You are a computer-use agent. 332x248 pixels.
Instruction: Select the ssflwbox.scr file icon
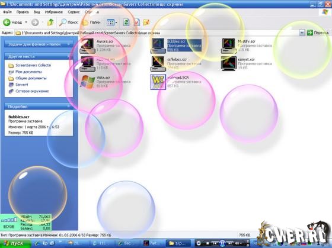pyautogui.click(x=158, y=63)
